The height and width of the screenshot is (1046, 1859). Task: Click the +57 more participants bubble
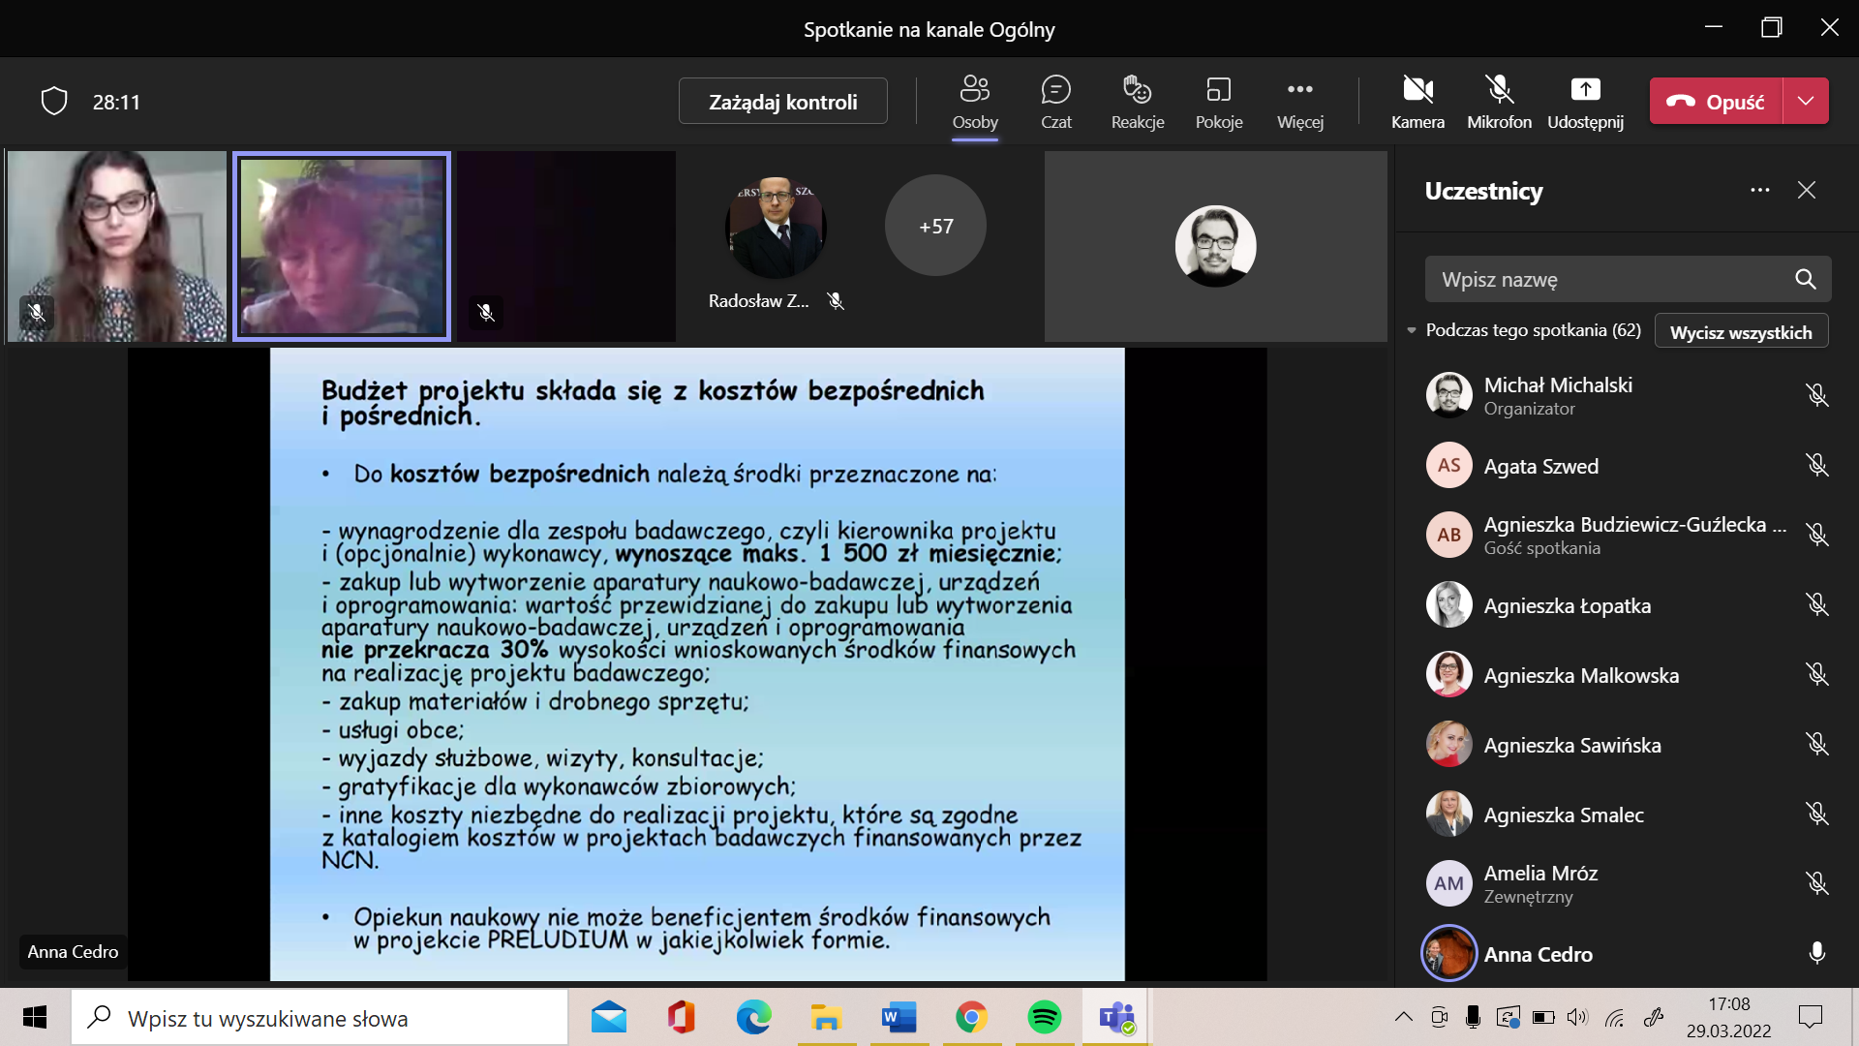(935, 226)
